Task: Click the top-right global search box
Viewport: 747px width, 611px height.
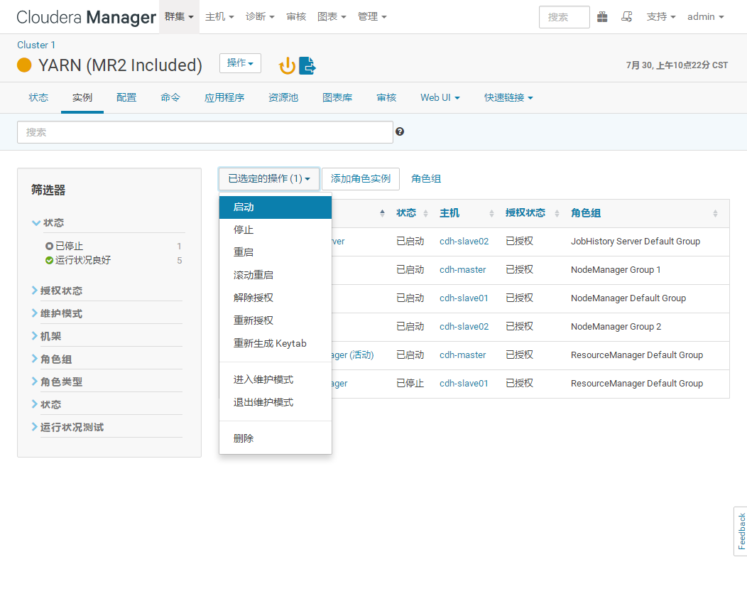Action: tap(565, 17)
